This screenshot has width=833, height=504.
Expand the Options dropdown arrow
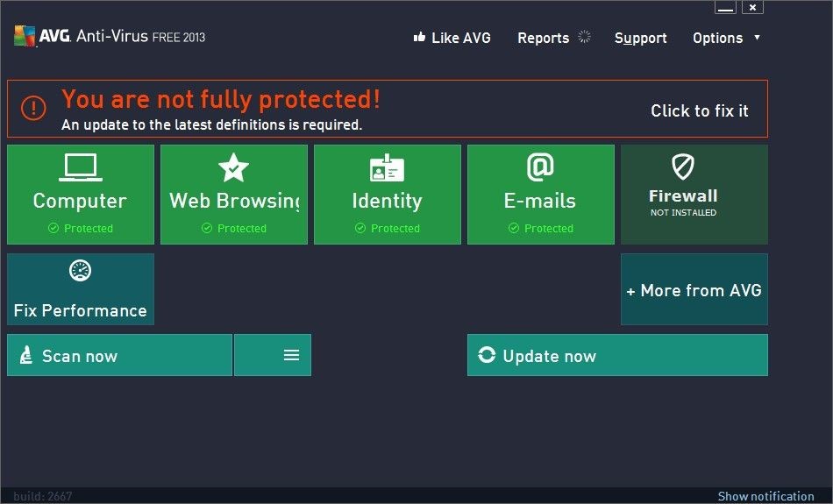point(757,38)
